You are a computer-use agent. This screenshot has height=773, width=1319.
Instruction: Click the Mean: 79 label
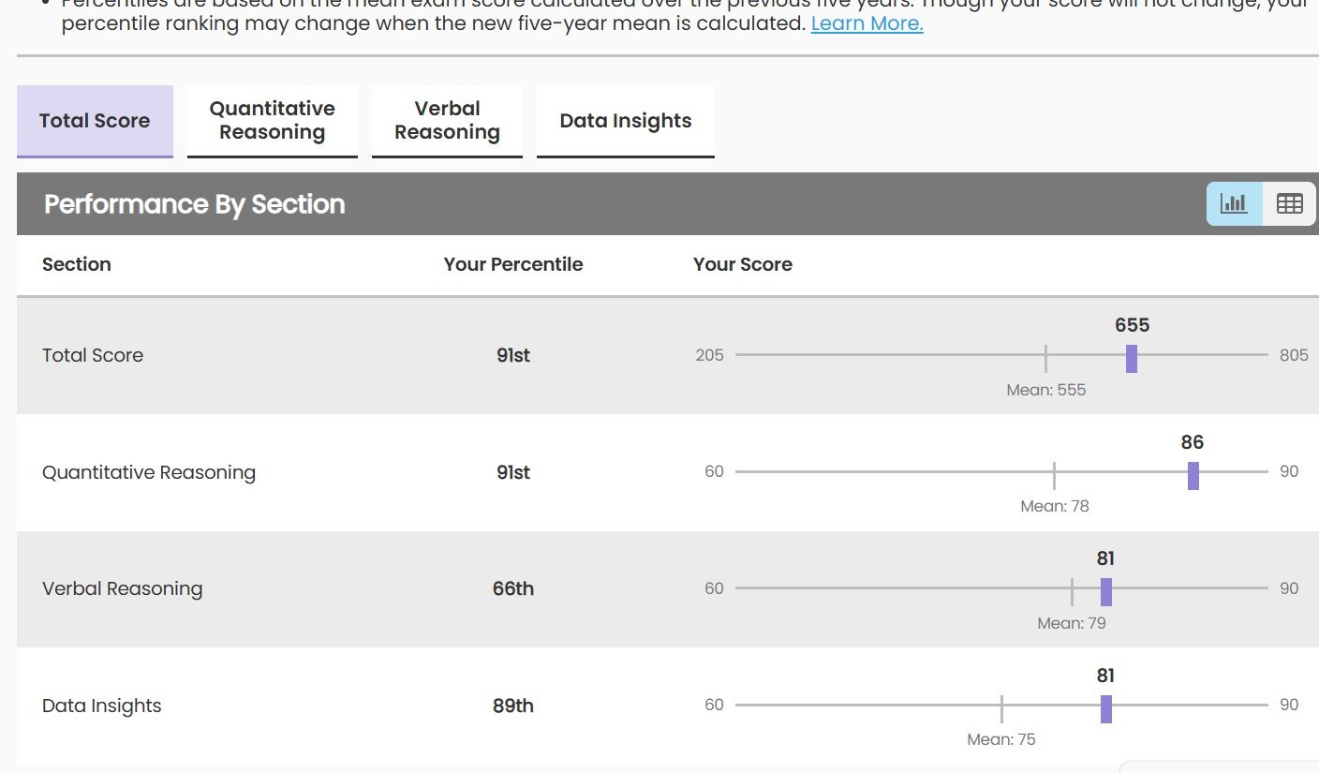point(1071,622)
